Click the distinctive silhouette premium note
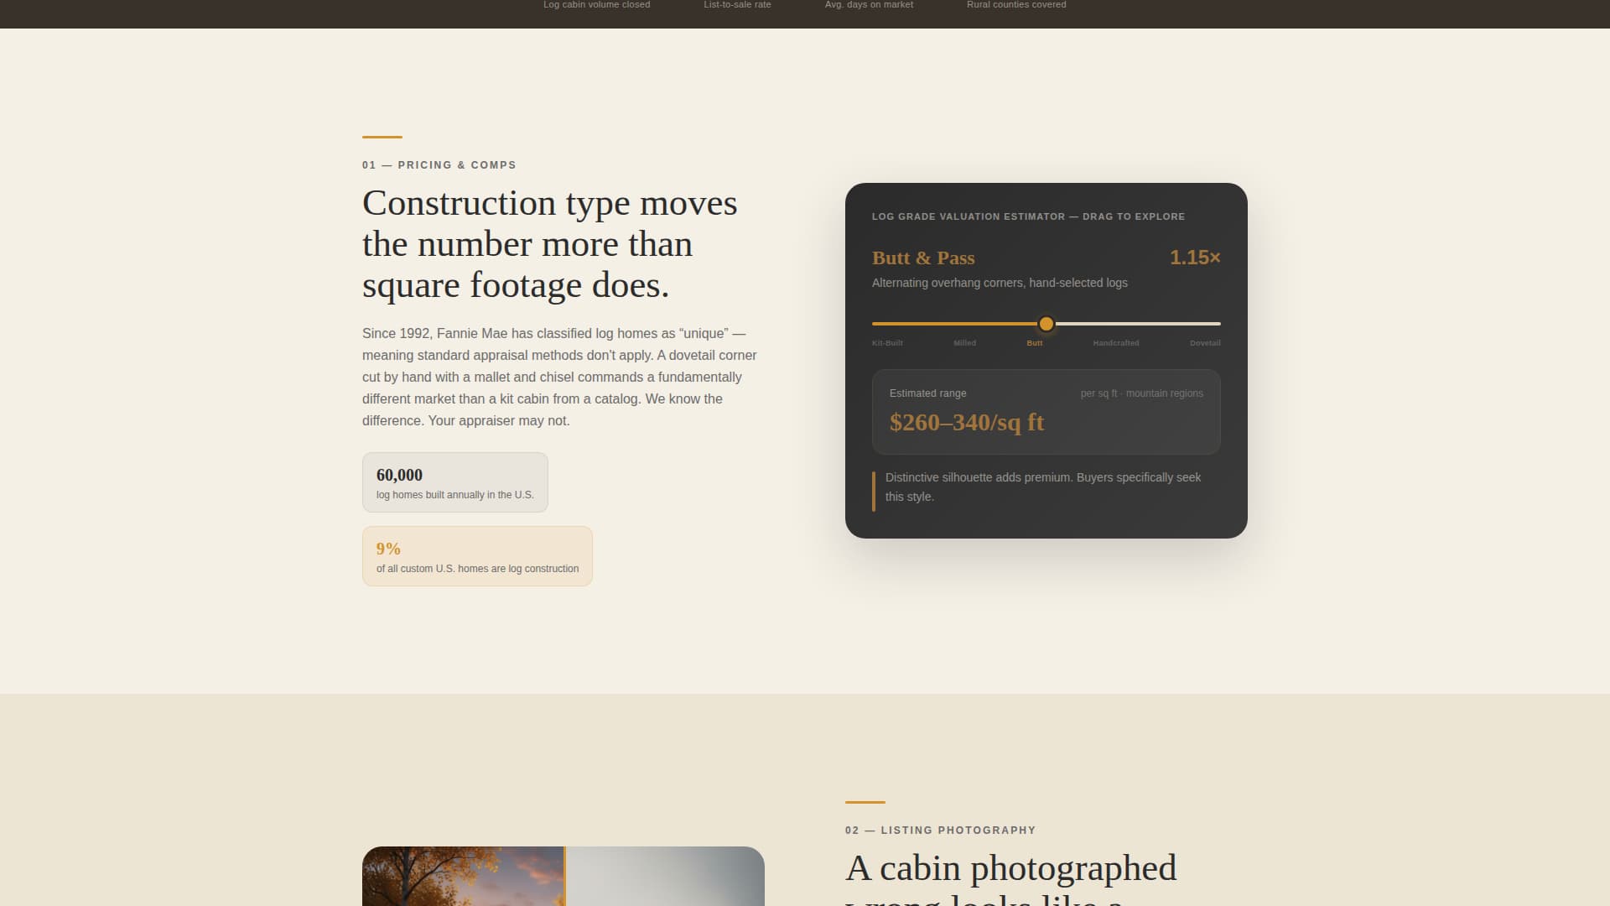This screenshot has width=1610, height=906. tap(1044, 487)
